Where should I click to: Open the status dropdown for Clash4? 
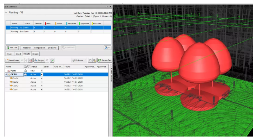point(42,78)
